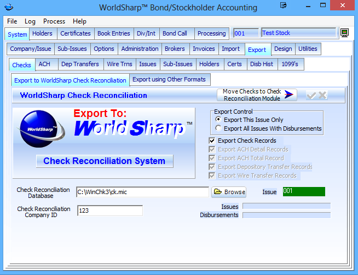Click the monitor icon beside Test Stock
This screenshot has width=358, height=275.
pos(344,33)
